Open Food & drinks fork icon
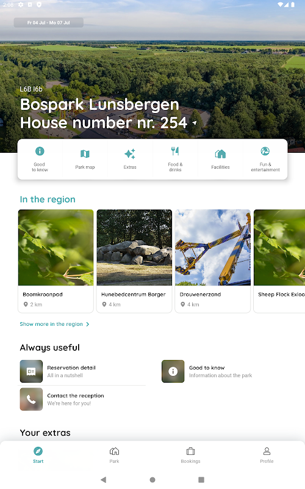Image resolution: width=305 pixels, height=489 pixels. (175, 151)
